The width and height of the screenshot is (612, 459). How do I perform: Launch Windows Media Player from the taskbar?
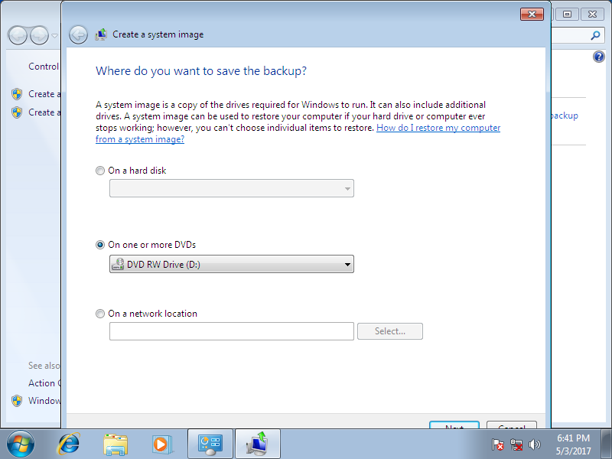(x=161, y=444)
